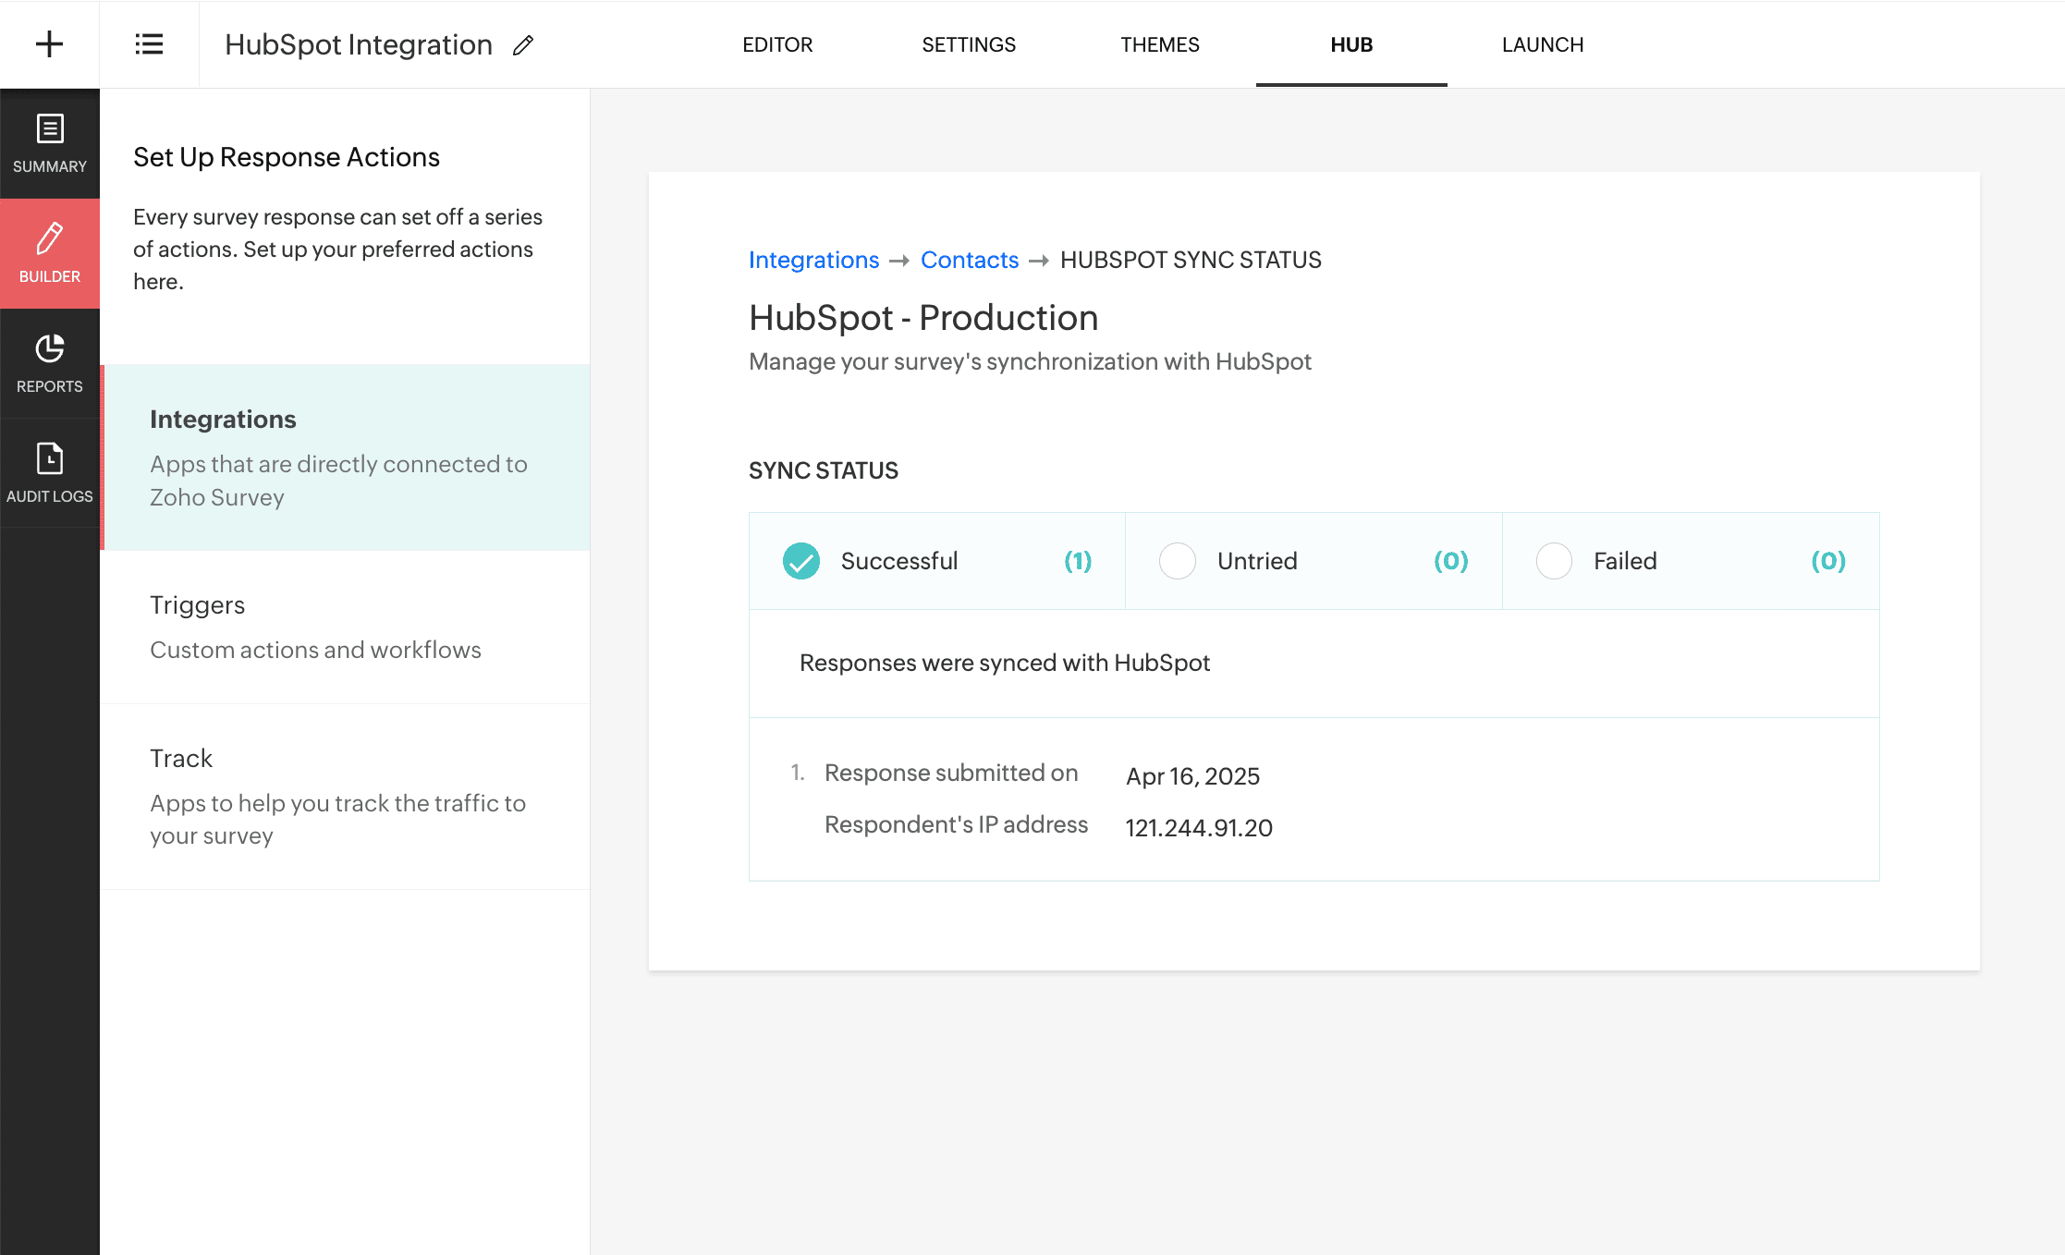The width and height of the screenshot is (2065, 1255).
Task: Select the Untried sync status radio
Action: point(1178,561)
